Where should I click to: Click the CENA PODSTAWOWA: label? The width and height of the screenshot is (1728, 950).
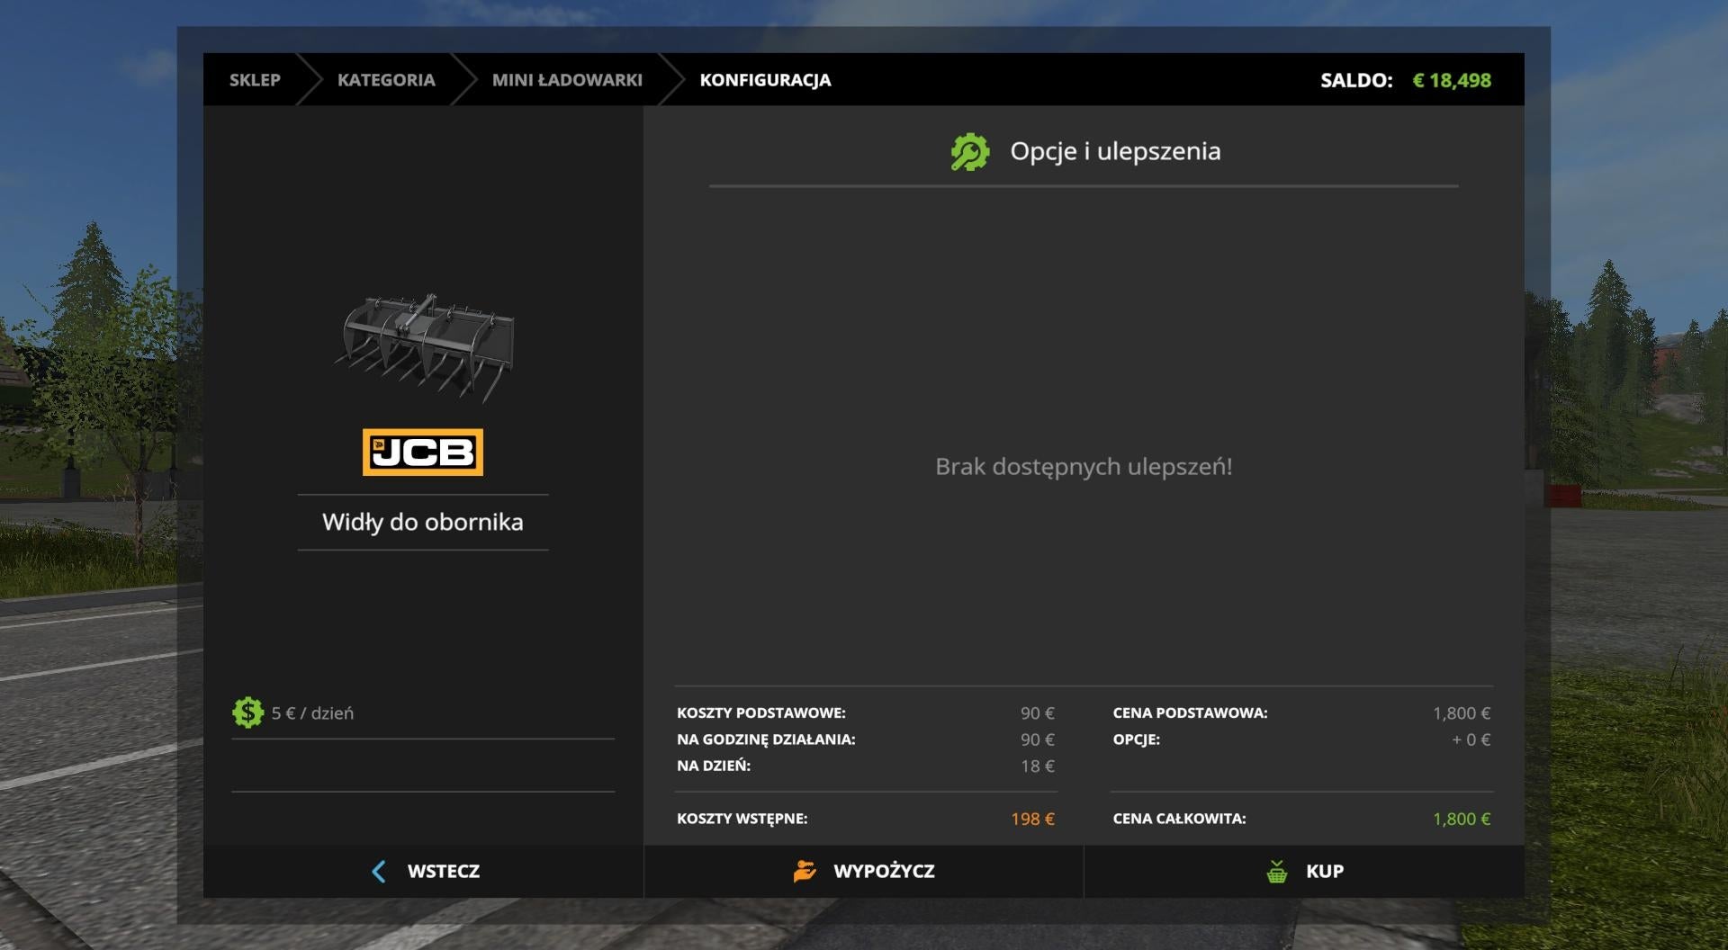(1190, 712)
